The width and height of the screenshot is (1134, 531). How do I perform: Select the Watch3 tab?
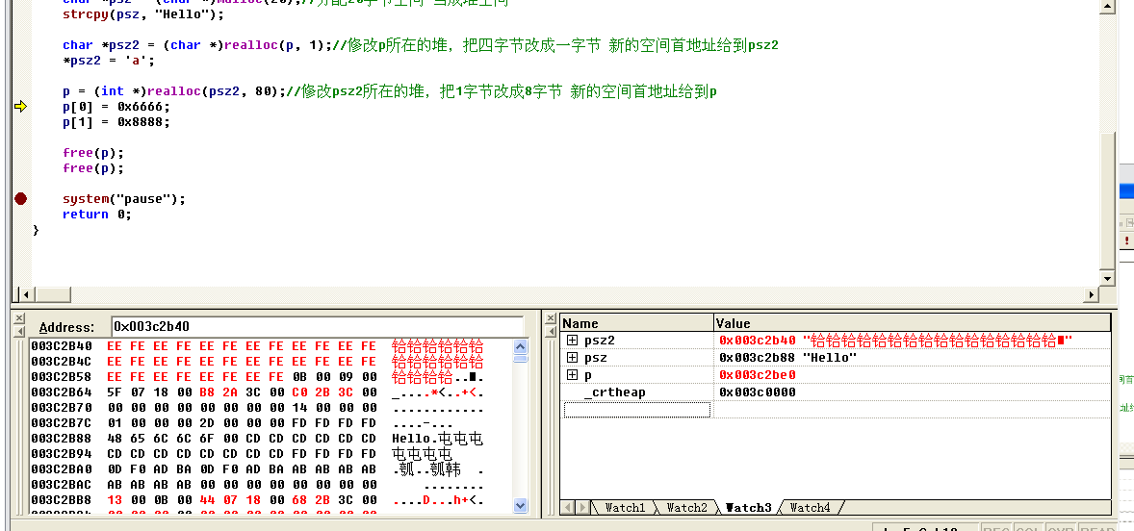coord(748,507)
